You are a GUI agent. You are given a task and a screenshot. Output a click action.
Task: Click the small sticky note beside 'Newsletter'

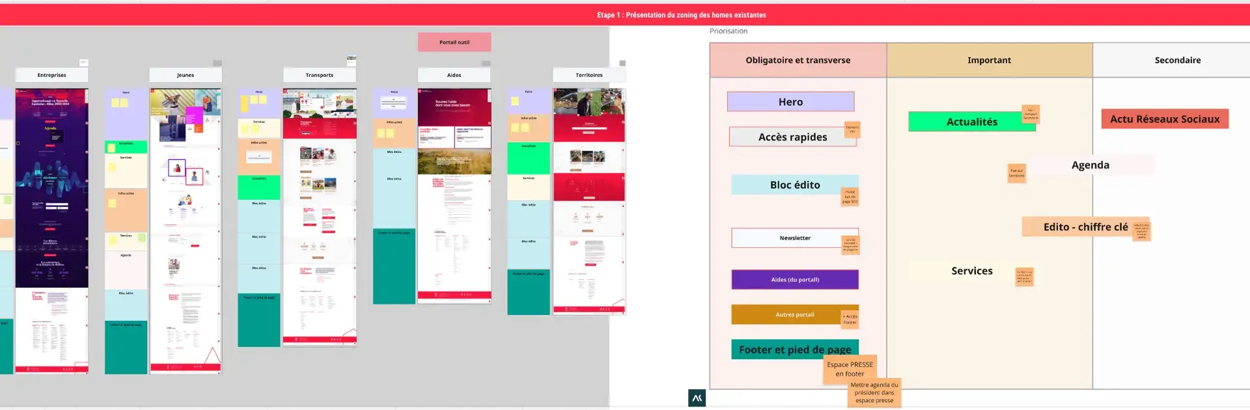pyautogui.click(x=850, y=245)
